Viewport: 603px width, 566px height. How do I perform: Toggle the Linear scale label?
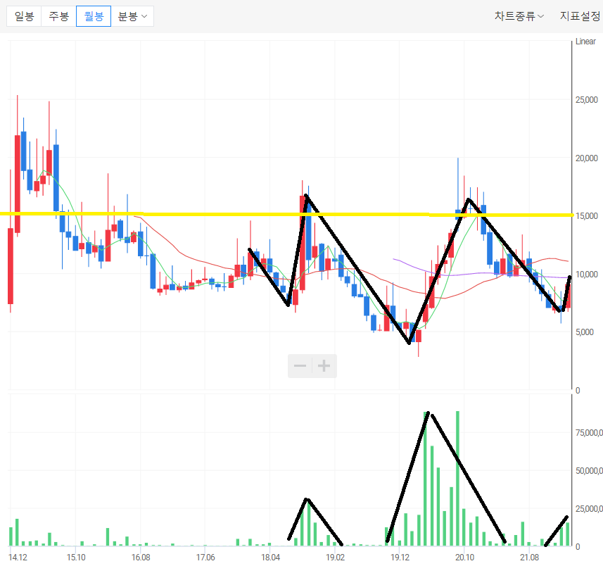pyautogui.click(x=585, y=42)
